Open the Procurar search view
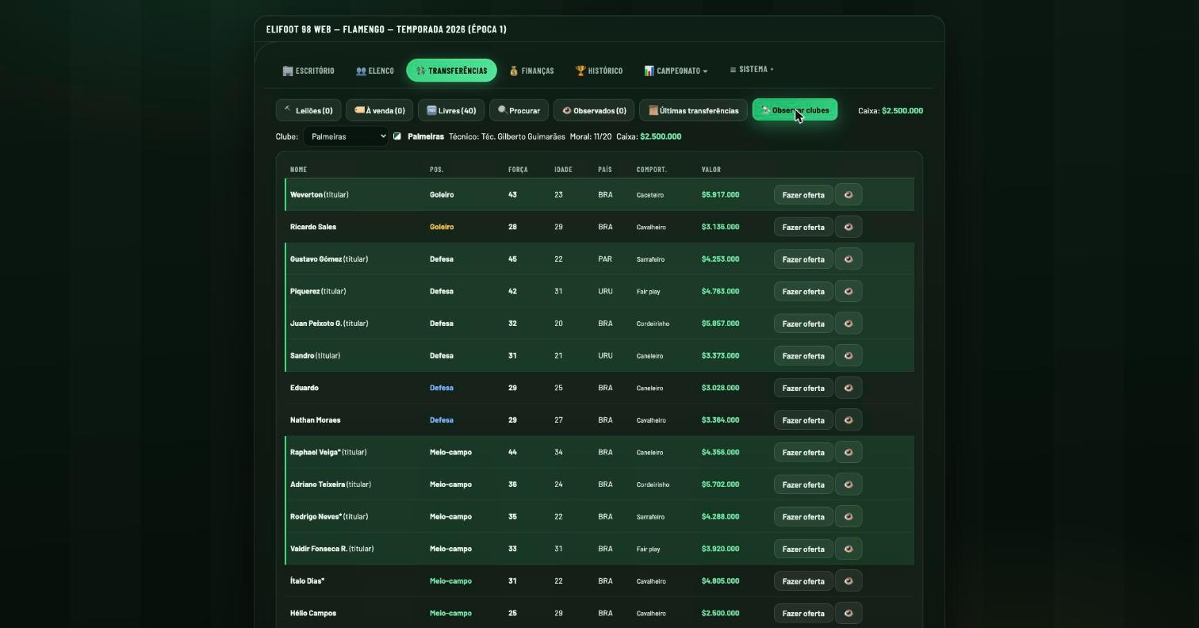The width and height of the screenshot is (1199, 628). pyautogui.click(x=519, y=110)
